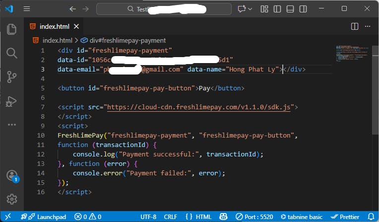Click the Pay text on line 5
Viewport: 379px width, 222px height.
point(204,88)
